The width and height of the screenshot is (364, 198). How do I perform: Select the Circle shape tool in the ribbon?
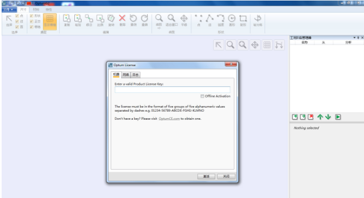click(x=232, y=20)
